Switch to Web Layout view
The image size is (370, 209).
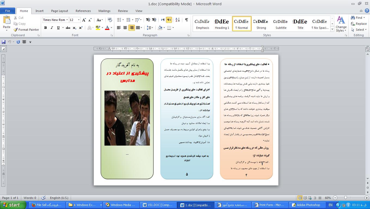tap(310, 198)
